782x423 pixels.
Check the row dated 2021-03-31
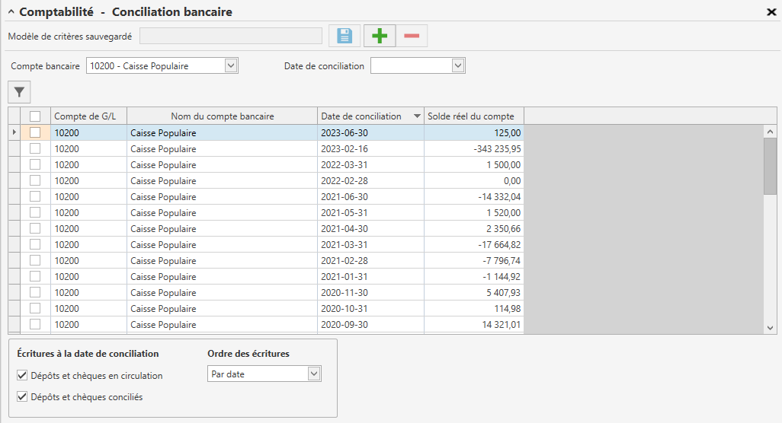tap(35, 244)
